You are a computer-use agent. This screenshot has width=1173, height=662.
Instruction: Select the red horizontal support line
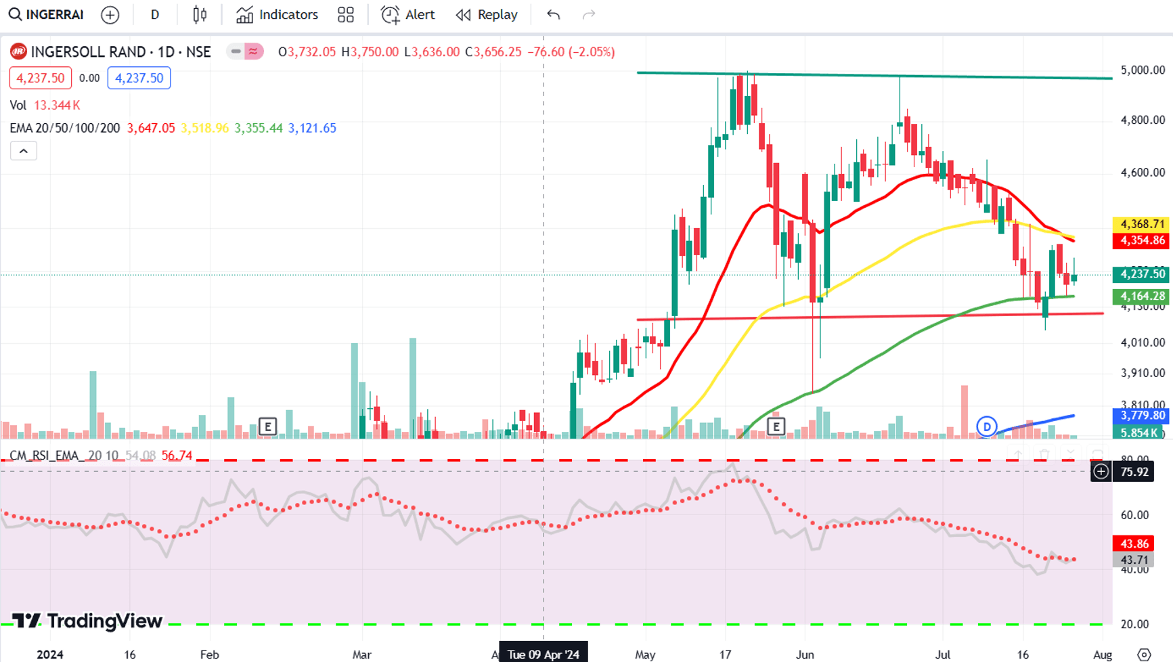(870, 316)
